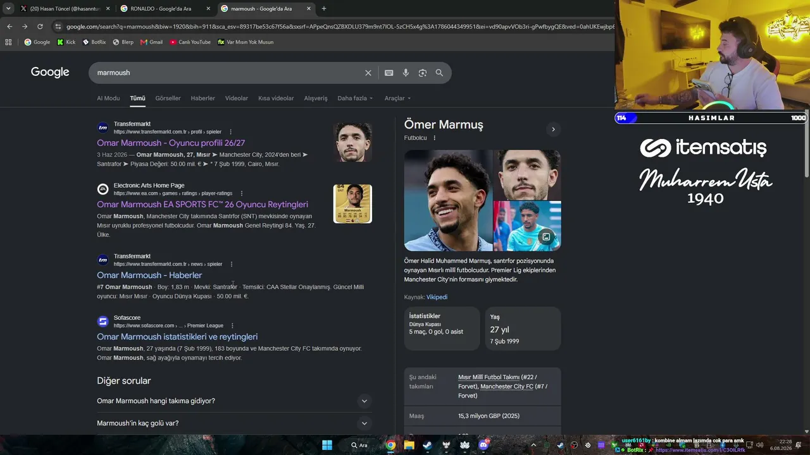Image resolution: width=810 pixels, height=455 pixels.
Task: Open the taskbar Ara search box
Action: (x=359, y=445)
